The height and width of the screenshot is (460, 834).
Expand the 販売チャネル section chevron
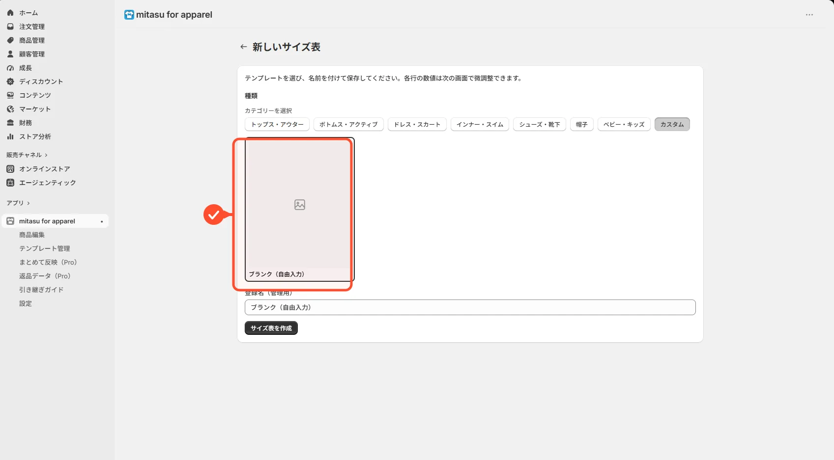tap(46, 155)
